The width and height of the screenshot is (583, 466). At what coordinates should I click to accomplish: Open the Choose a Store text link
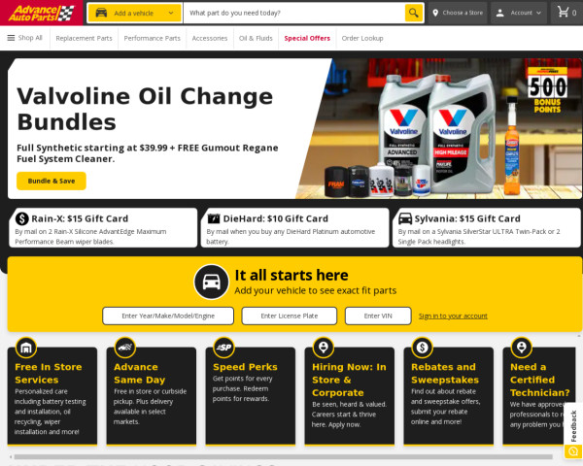click(463, 13)
